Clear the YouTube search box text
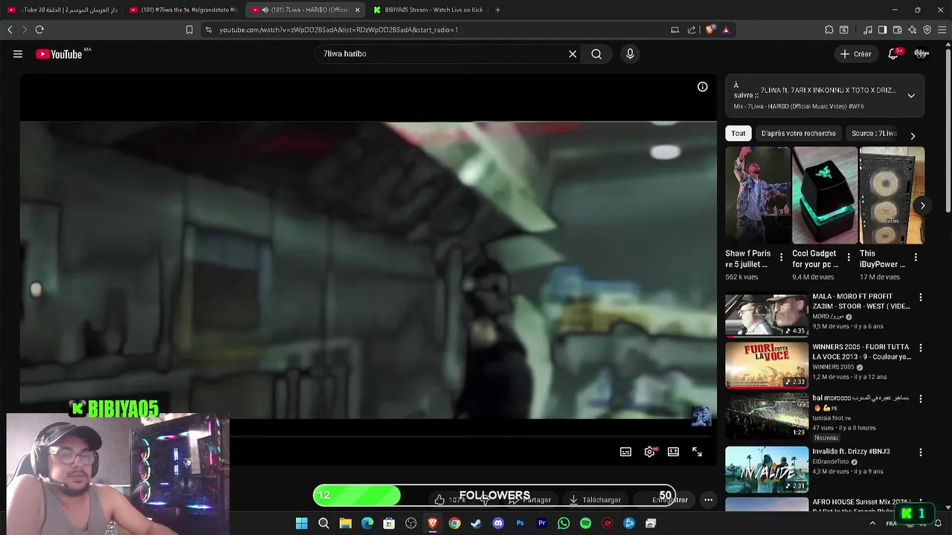Viewport: 952px width, 535px height. coord(573,53)
